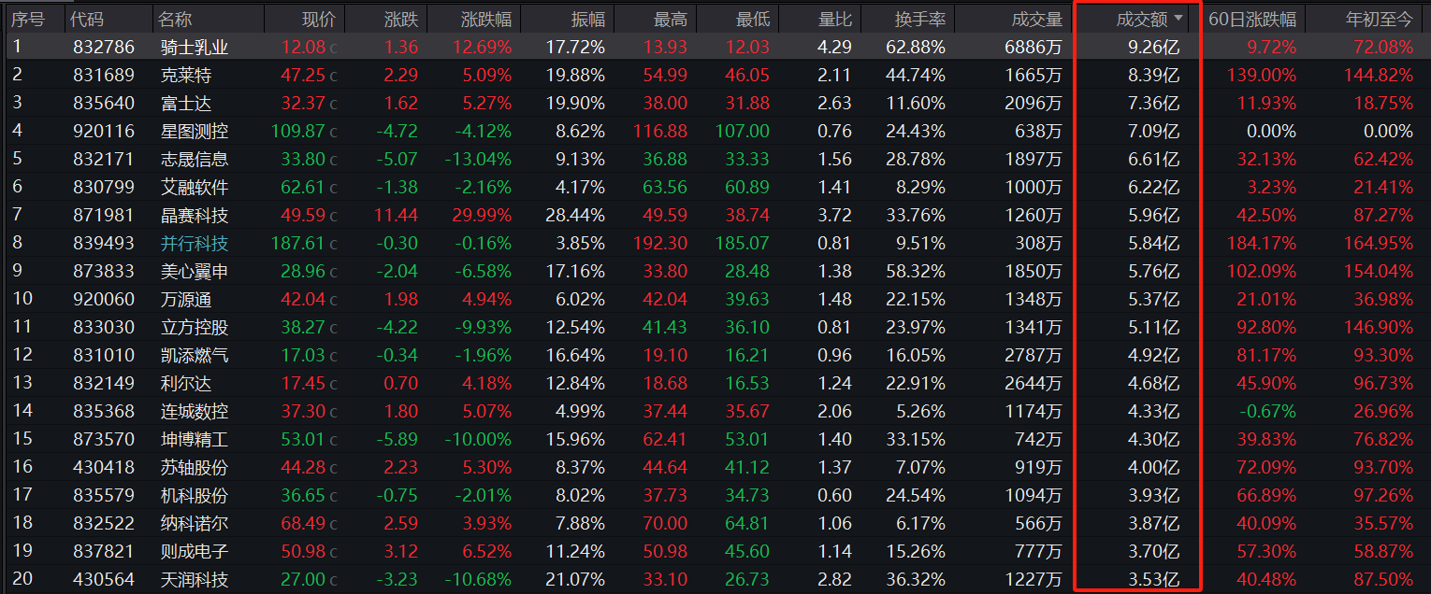Select stock 苏轴股份

pos(194,467)
